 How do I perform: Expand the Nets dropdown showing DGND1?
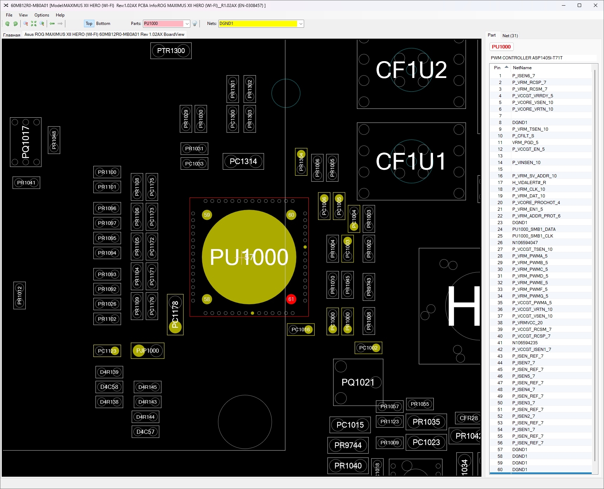coord(301,24)
